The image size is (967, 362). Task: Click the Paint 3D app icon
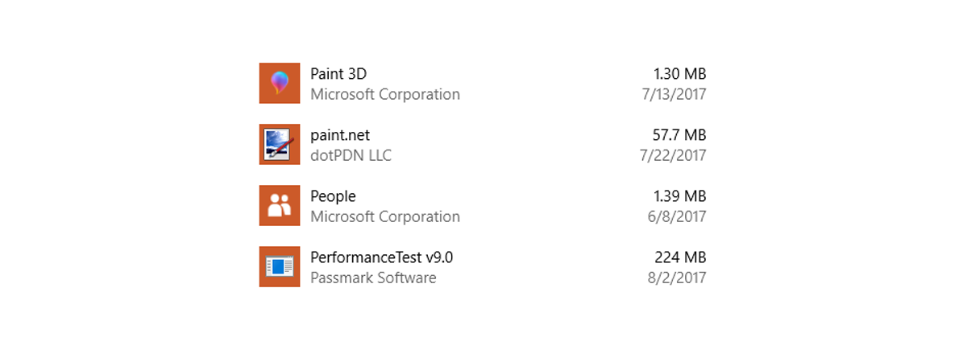pos(280,84)
